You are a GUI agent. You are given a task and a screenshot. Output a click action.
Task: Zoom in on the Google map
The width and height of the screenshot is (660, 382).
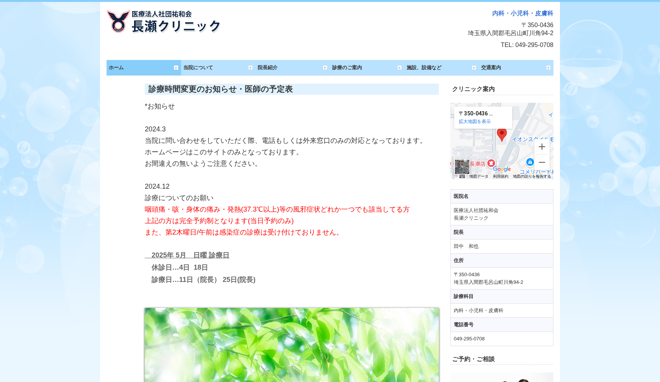pyautogui.click(x=542, y=147)
